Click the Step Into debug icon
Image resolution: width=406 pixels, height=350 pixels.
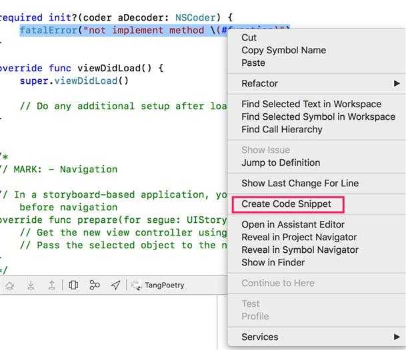click(x=31, y=285)
